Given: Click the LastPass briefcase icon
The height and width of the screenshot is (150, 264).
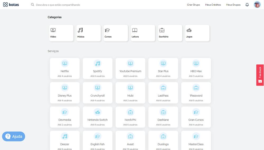Looking at the screenshot, I should 163,88.
